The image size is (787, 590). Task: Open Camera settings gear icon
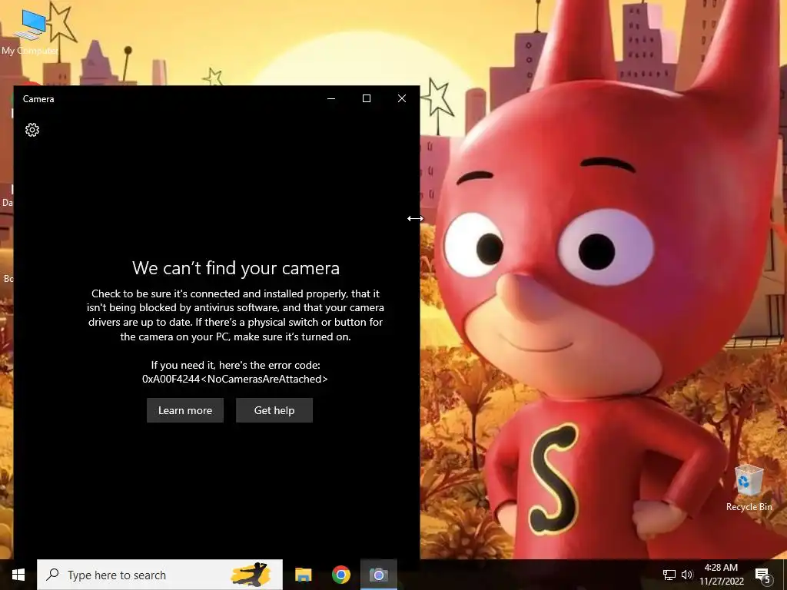coord(32,130)
